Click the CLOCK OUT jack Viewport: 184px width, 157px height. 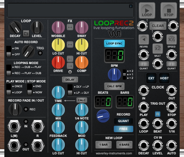(171, 90)
